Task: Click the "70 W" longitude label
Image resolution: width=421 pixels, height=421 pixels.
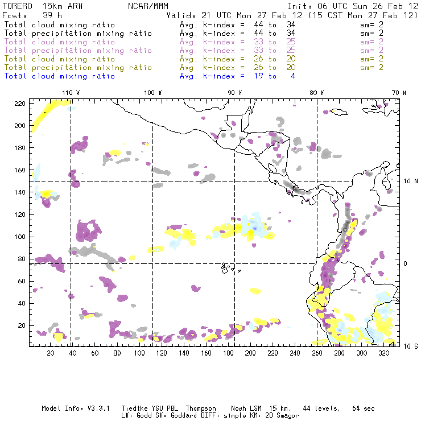Action: pyautogui.click(x=399, y=93)
